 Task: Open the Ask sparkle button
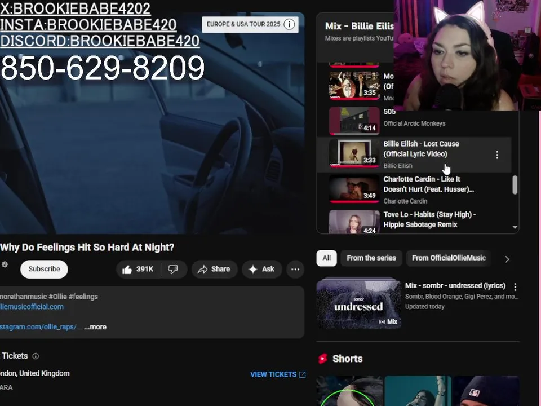[x=261, y=270]
